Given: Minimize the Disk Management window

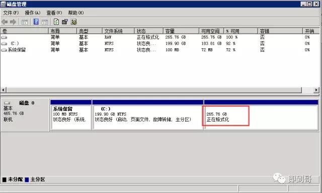Looking at the screenshot, I should click(x=303, y=4).
